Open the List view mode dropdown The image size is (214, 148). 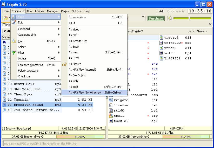pyautogui.click(x=191, y=31)
